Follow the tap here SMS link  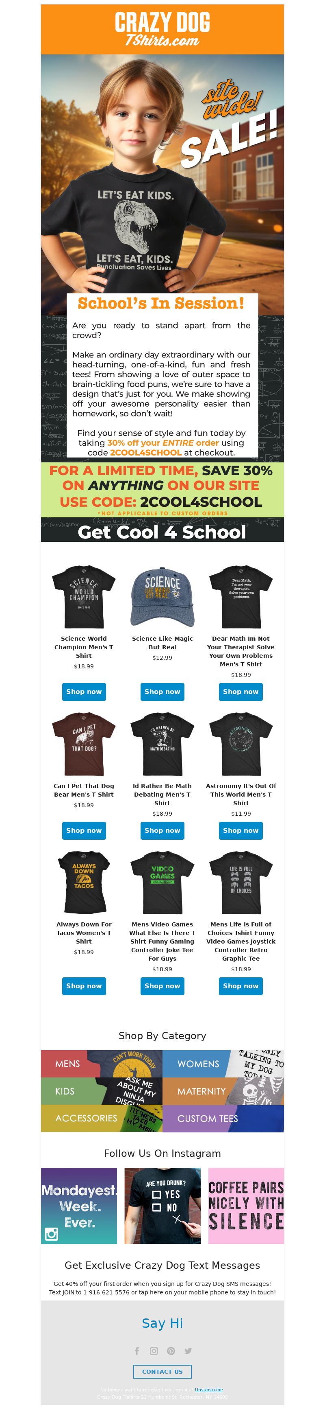(x=150, y=1292)
